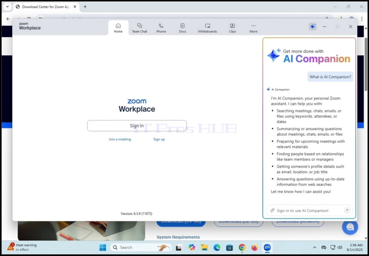The image size is (369, 256).
Task: Toggle the AI Companion panel sparkle icon
Action: [x=313, y=27]
